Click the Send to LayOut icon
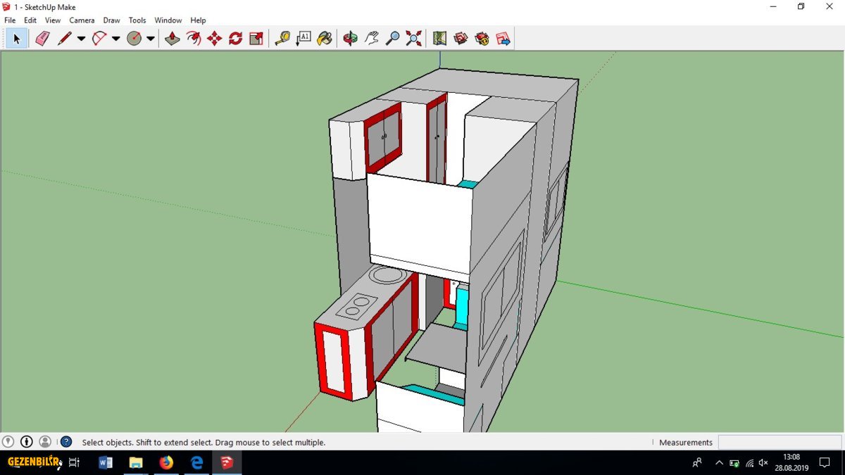 point(503,39)
